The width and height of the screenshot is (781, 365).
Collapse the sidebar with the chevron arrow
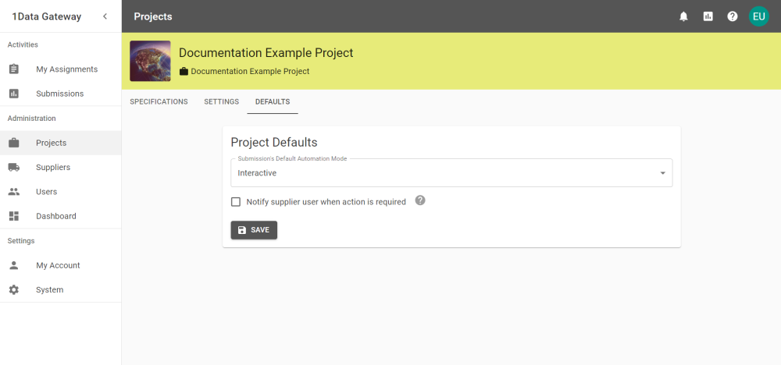(105, 16)
